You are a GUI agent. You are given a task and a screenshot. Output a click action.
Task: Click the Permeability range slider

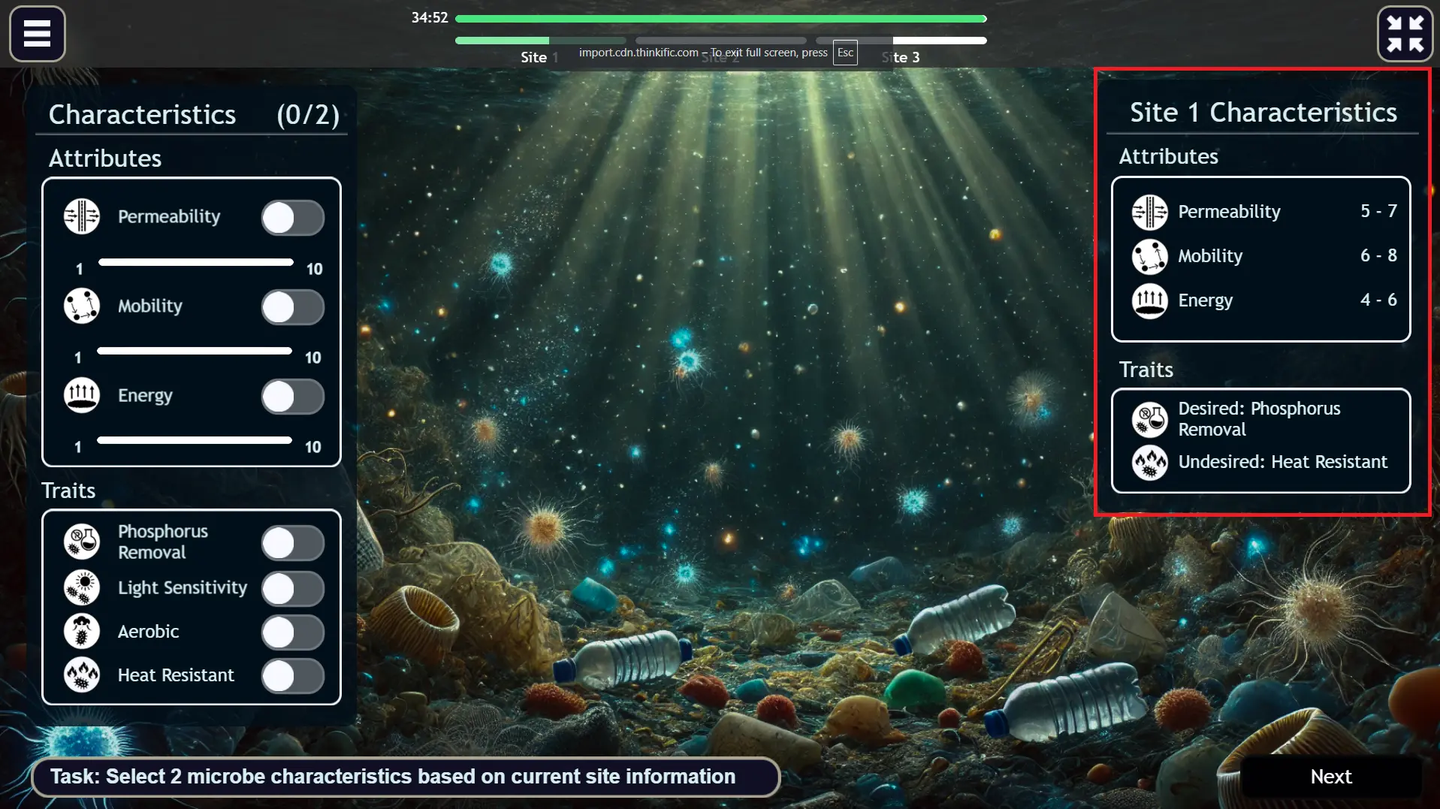195,262
